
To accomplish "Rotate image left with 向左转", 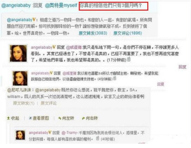I will click(x=66, y=118).
